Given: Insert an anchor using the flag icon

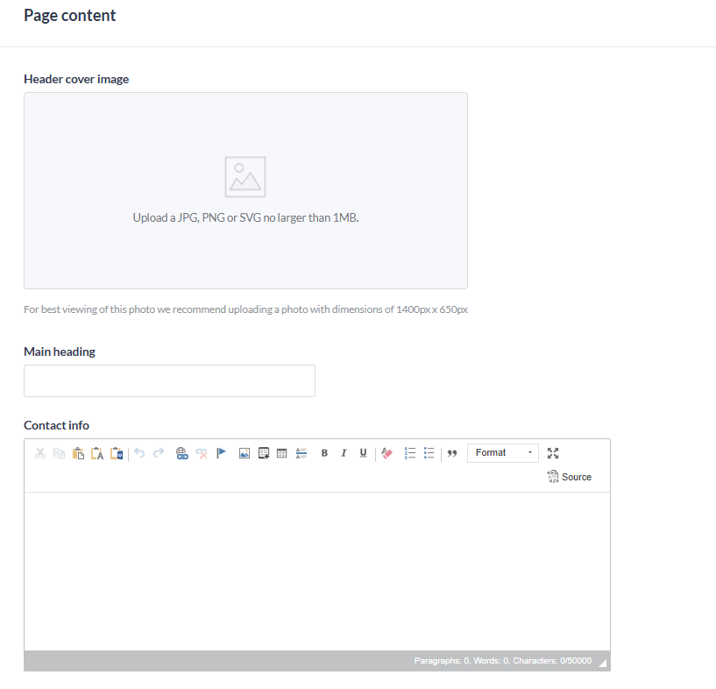Looking at the screenshot, I should tap(221, 453).
